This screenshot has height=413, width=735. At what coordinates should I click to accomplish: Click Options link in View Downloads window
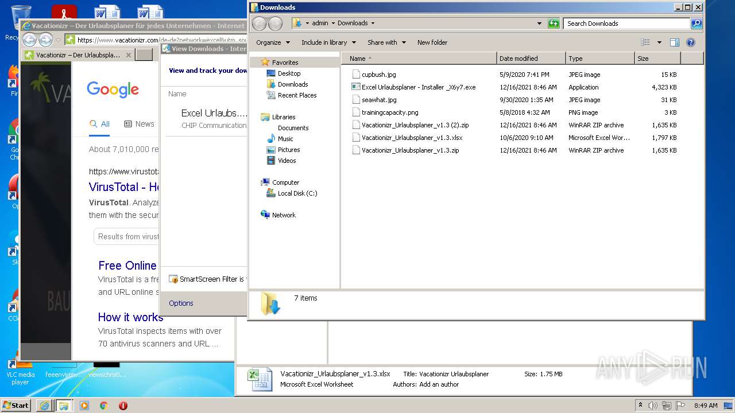[x=181, y=303]
